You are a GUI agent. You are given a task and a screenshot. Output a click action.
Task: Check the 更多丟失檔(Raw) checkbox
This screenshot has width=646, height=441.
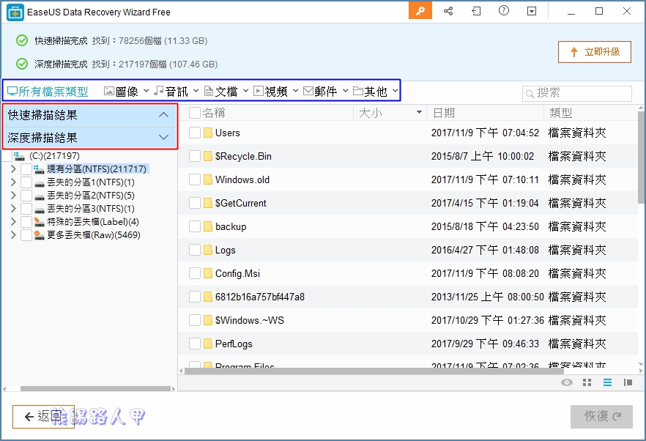[x=26, y=235]
